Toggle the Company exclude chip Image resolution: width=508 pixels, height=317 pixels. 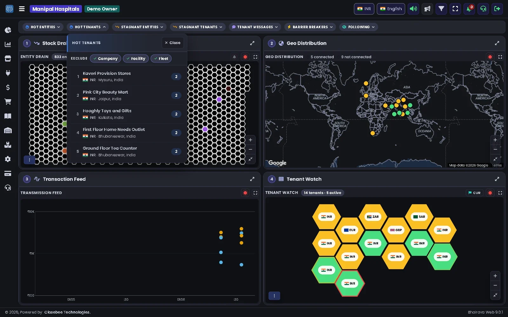[x=105, y=59]
